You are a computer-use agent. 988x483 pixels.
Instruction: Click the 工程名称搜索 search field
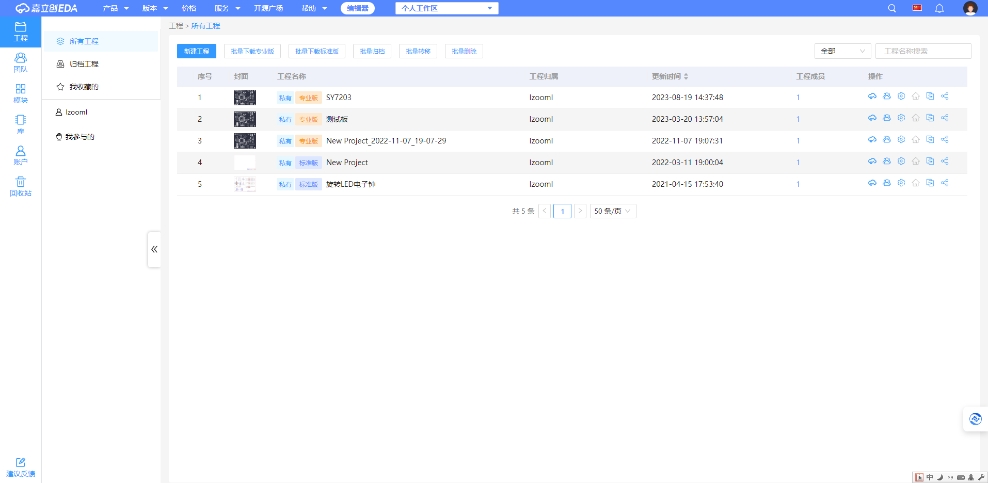pos(923,51)
